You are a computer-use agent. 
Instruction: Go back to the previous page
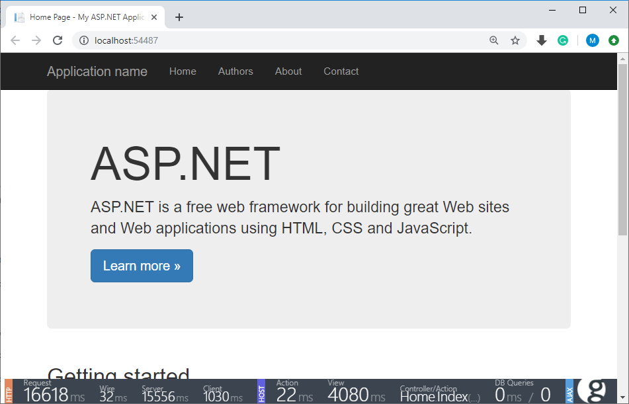[x=15, y=40]
